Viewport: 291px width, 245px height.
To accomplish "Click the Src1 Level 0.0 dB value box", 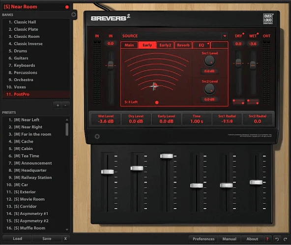I will [x=209, y=71].
